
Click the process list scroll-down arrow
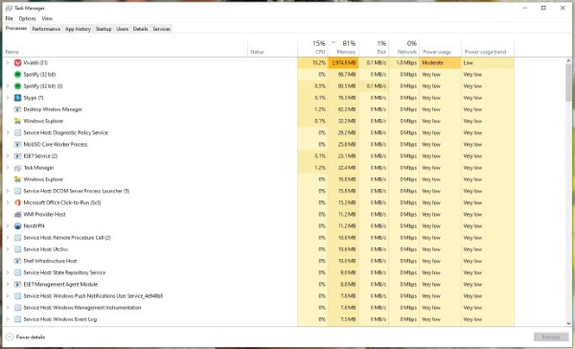point(568,323)
